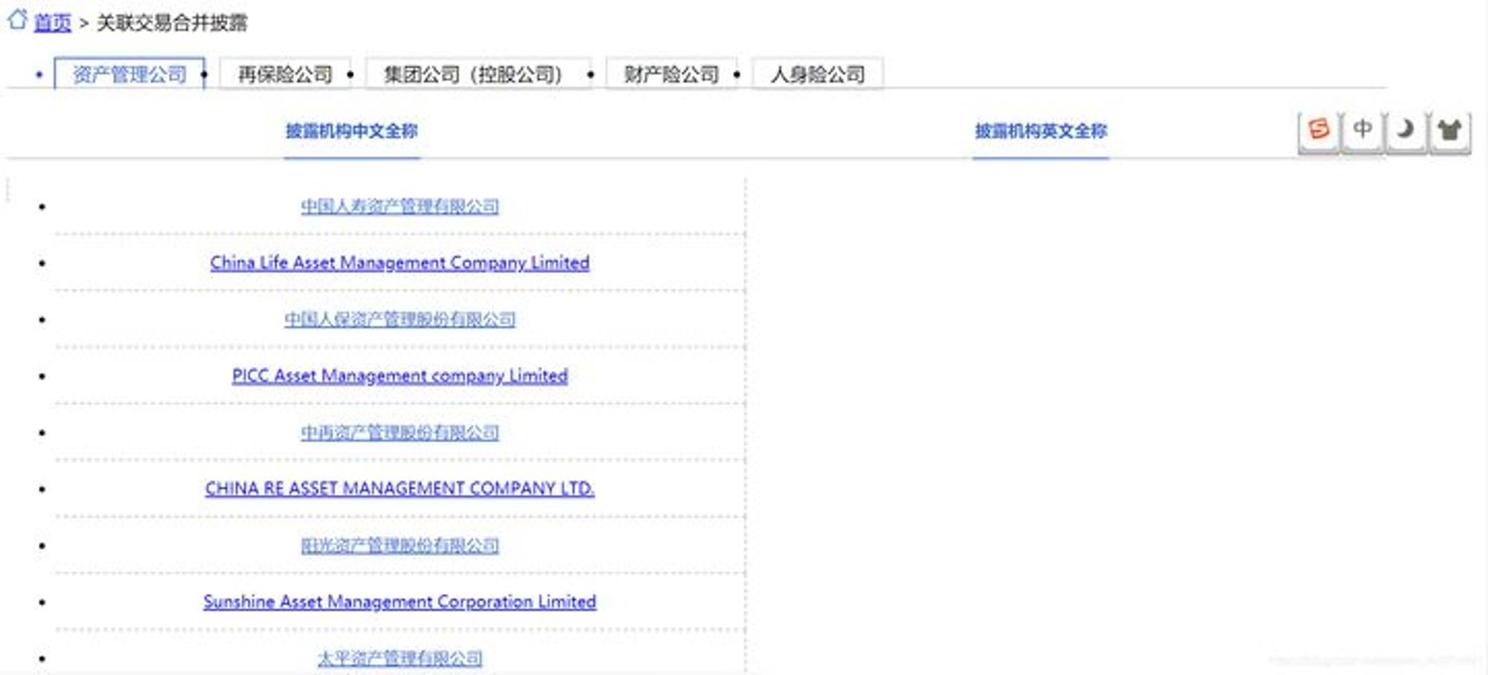Open the 集团公司（控股公司）tab
The height and width of the screenshot is (675, 1488).
478,74
